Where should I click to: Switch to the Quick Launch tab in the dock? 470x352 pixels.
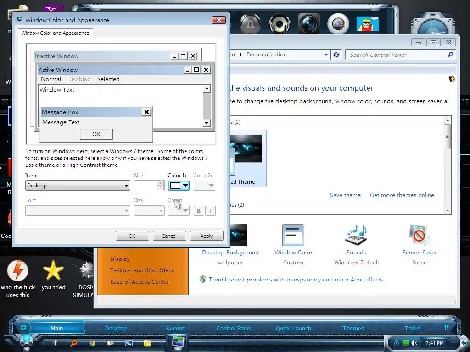(x=293, y=328)
